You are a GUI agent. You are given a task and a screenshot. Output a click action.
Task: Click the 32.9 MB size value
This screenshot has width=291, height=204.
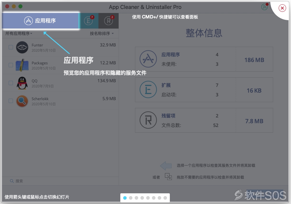click(108, 45)
